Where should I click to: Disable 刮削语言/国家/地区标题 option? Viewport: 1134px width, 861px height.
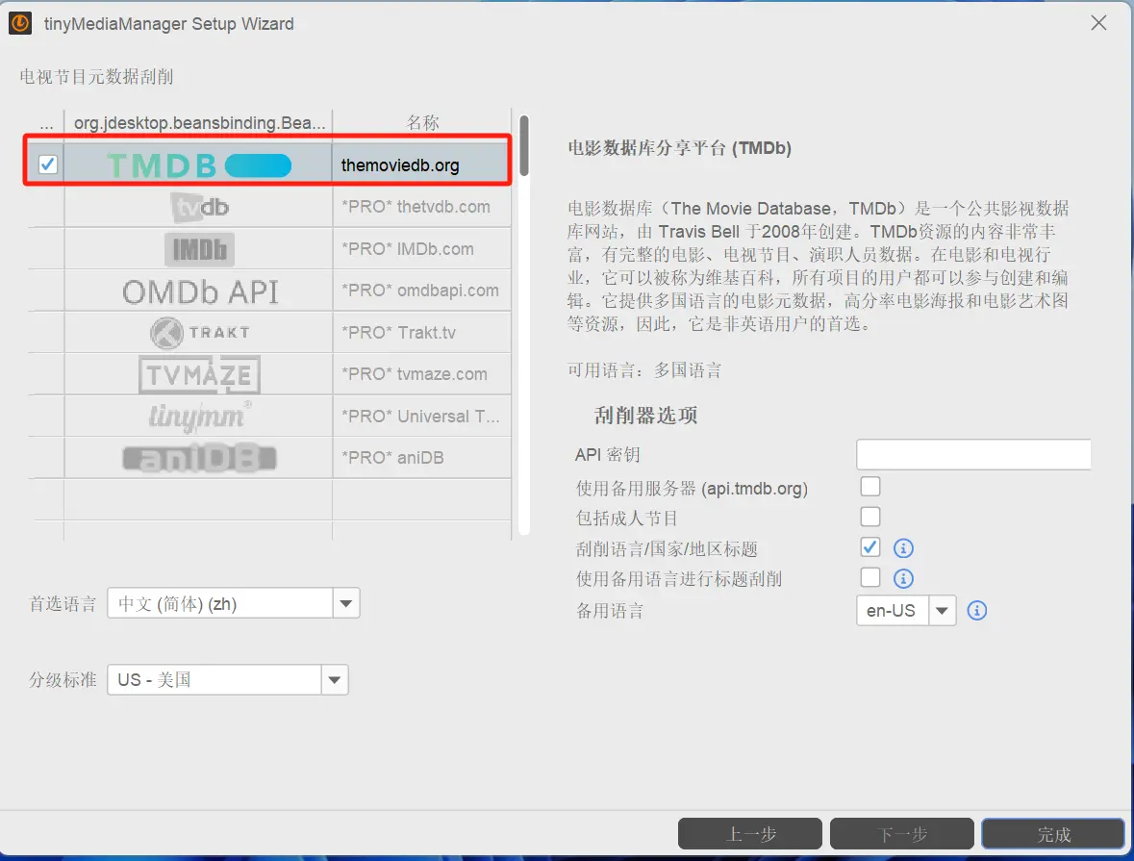coord(869,547)
